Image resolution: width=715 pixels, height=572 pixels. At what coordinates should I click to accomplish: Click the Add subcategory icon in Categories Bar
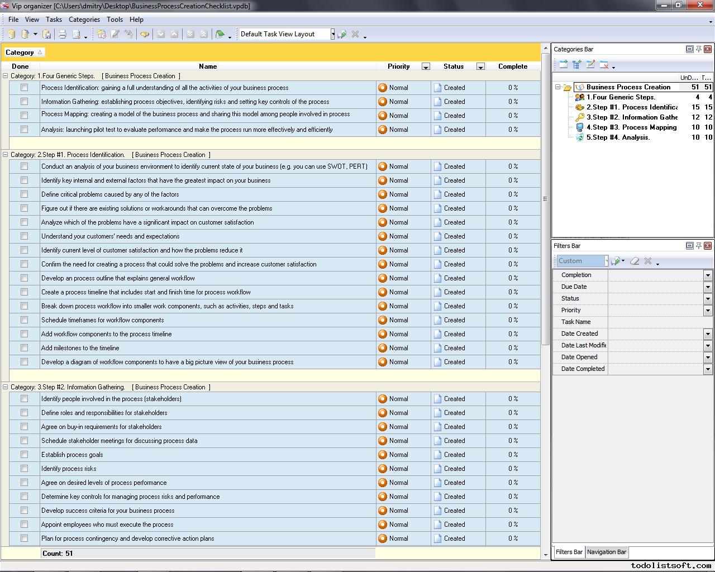[577, 65]
